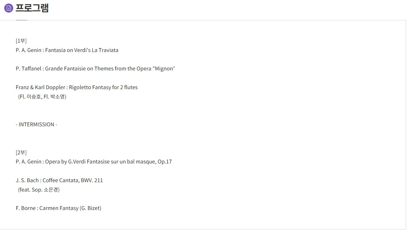Click the Doppler Rigoletto Fantasy line
The image size is (407, 230).
click(77, 87)
